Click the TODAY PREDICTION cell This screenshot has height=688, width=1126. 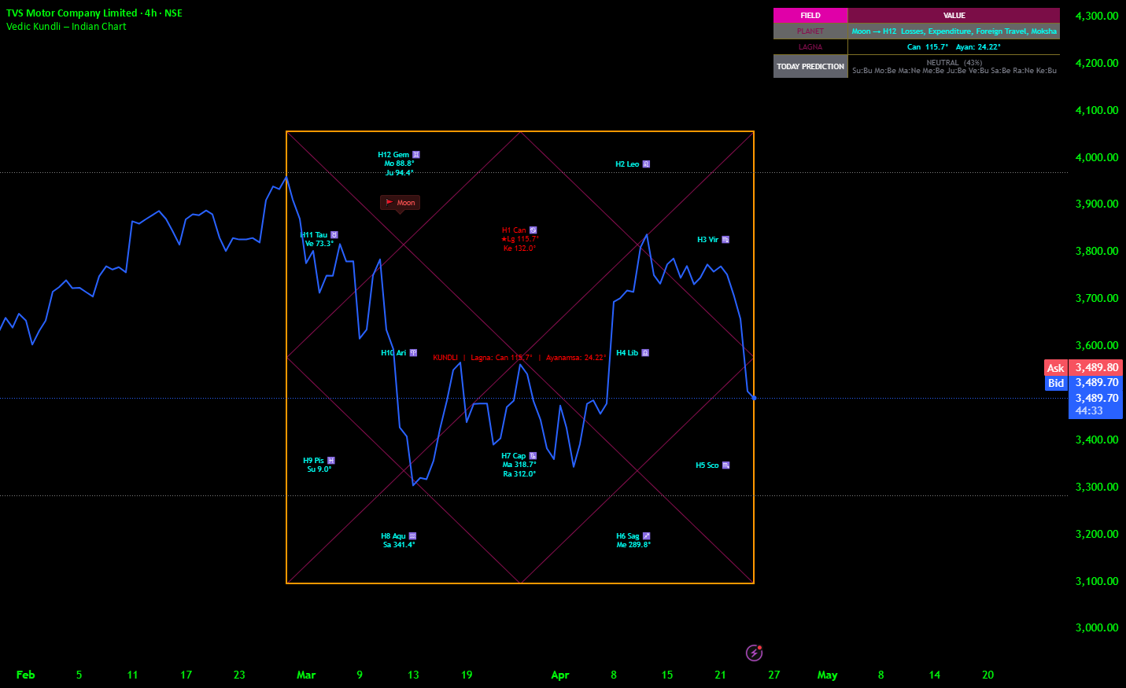point(810,67)
